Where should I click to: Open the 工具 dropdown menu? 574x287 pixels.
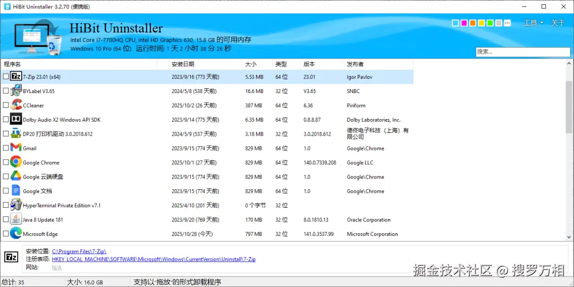(x=534, y=23)
